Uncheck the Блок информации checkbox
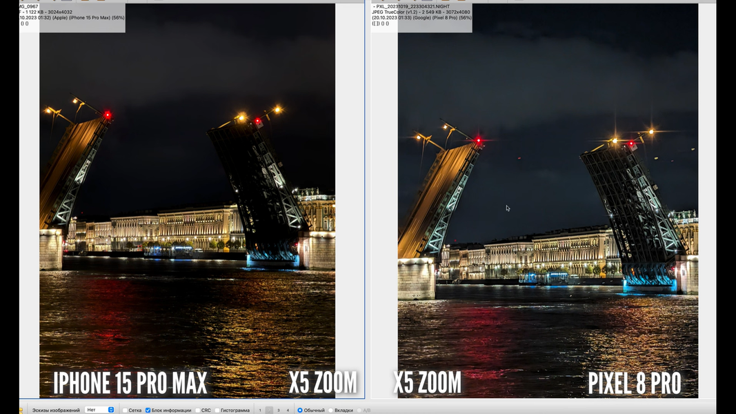 [148, 411]
